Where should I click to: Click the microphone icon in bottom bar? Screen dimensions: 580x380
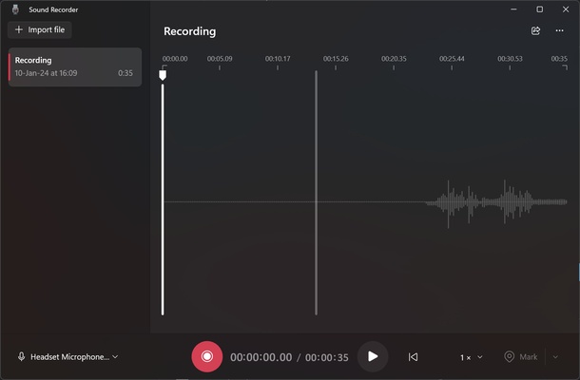point(22,356)
